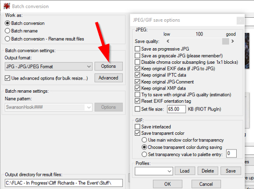The image size is (254, 189).
Task: Uncheck Keep original XMP data
Action: tap(137, 88)
